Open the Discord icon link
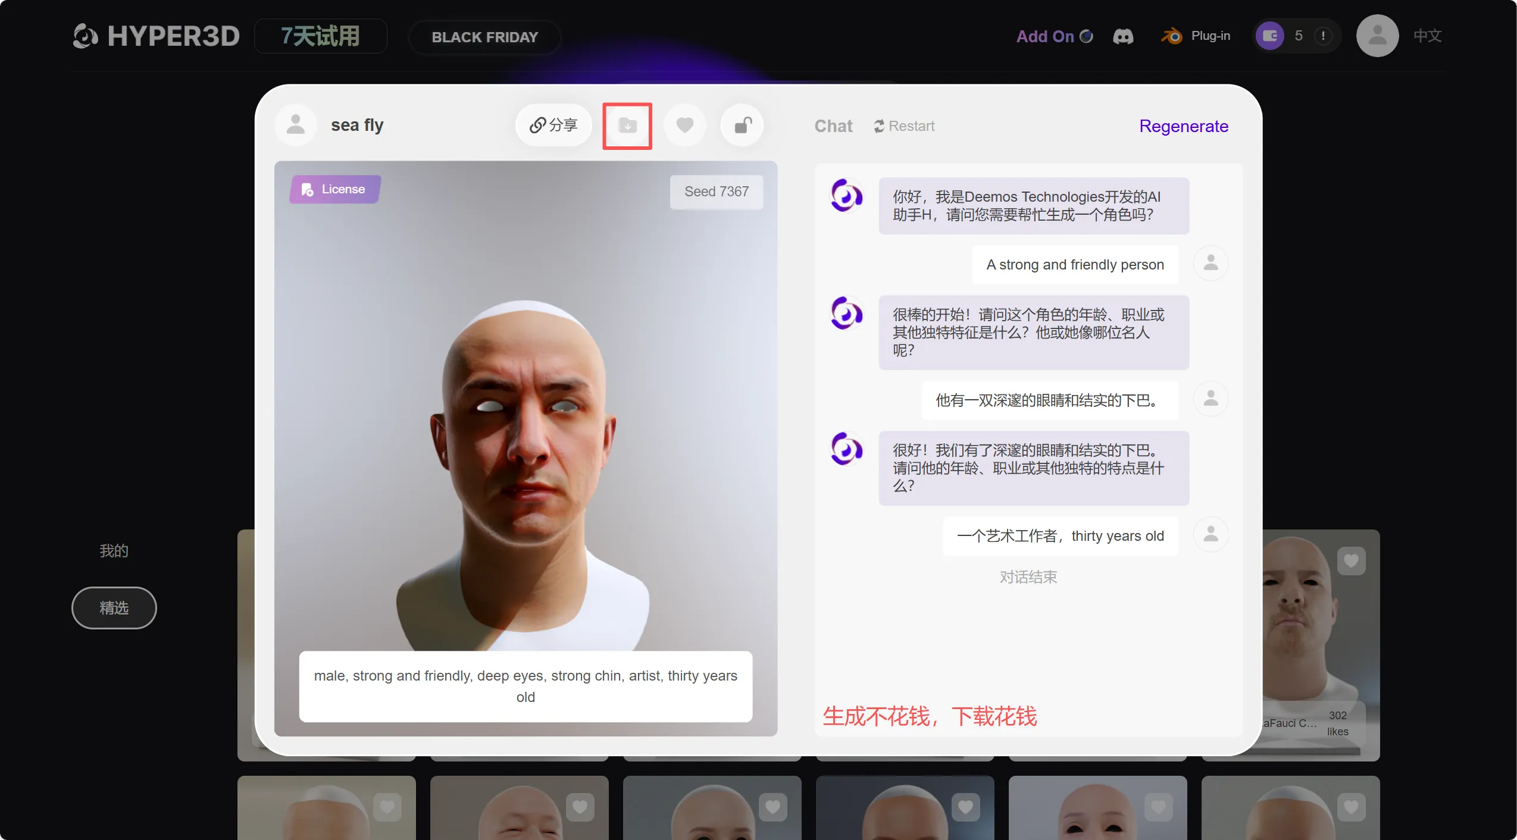The height and width of the screenshot is (840, 1517). pyautogui.click(x=1122, y=36)
